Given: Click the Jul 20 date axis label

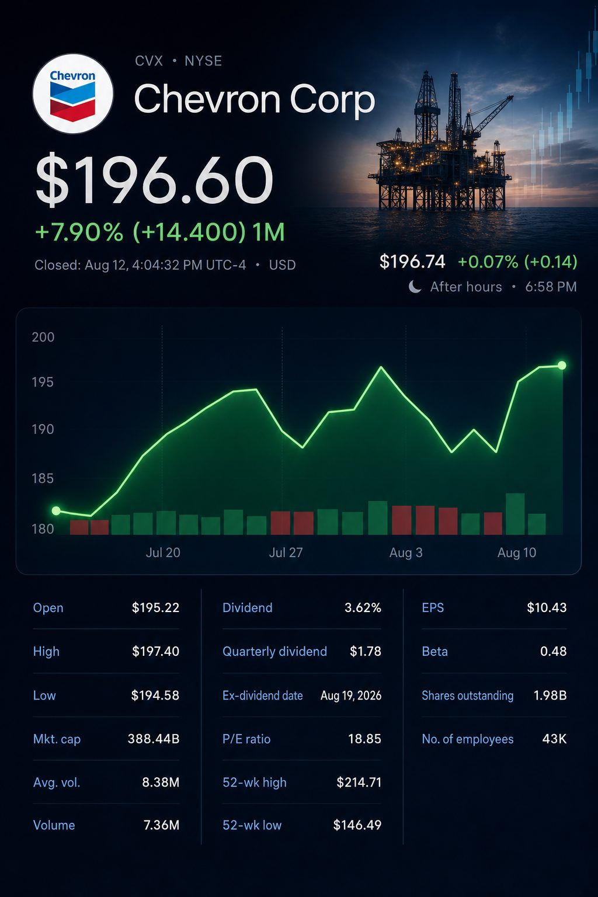Looking at the screenshot, I should tap(163, 552).
